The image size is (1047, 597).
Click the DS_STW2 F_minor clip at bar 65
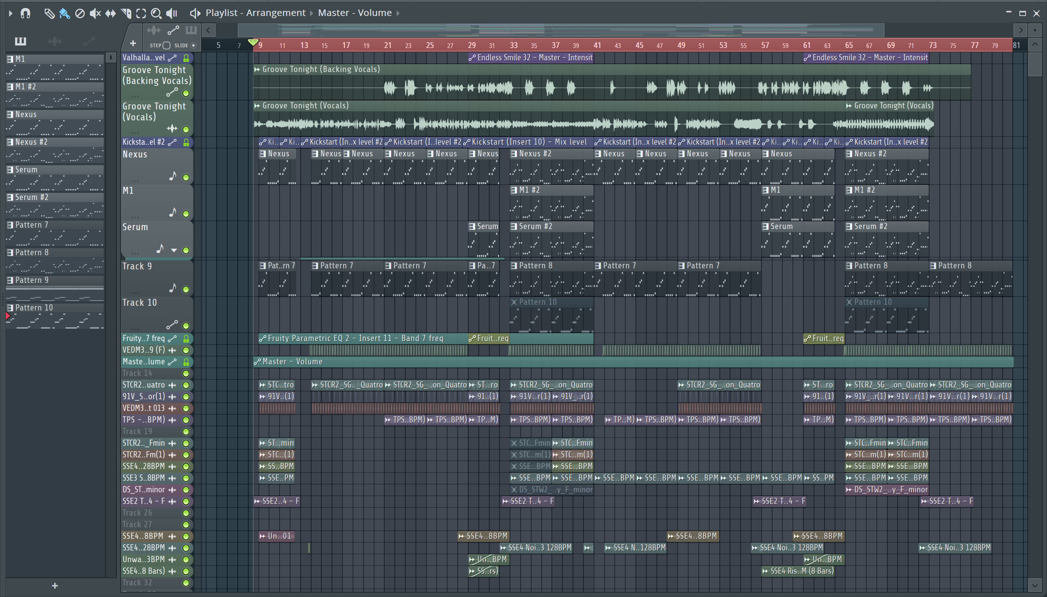point(887,490)
